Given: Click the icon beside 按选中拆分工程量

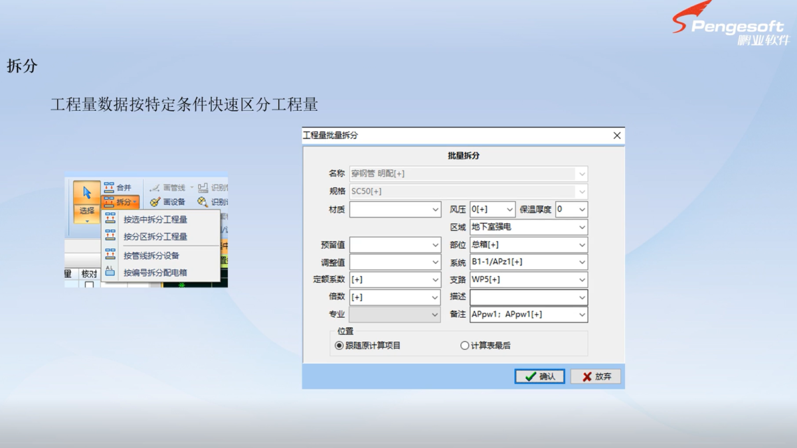Looking at the screenshot, I should (x=110, y=219).
